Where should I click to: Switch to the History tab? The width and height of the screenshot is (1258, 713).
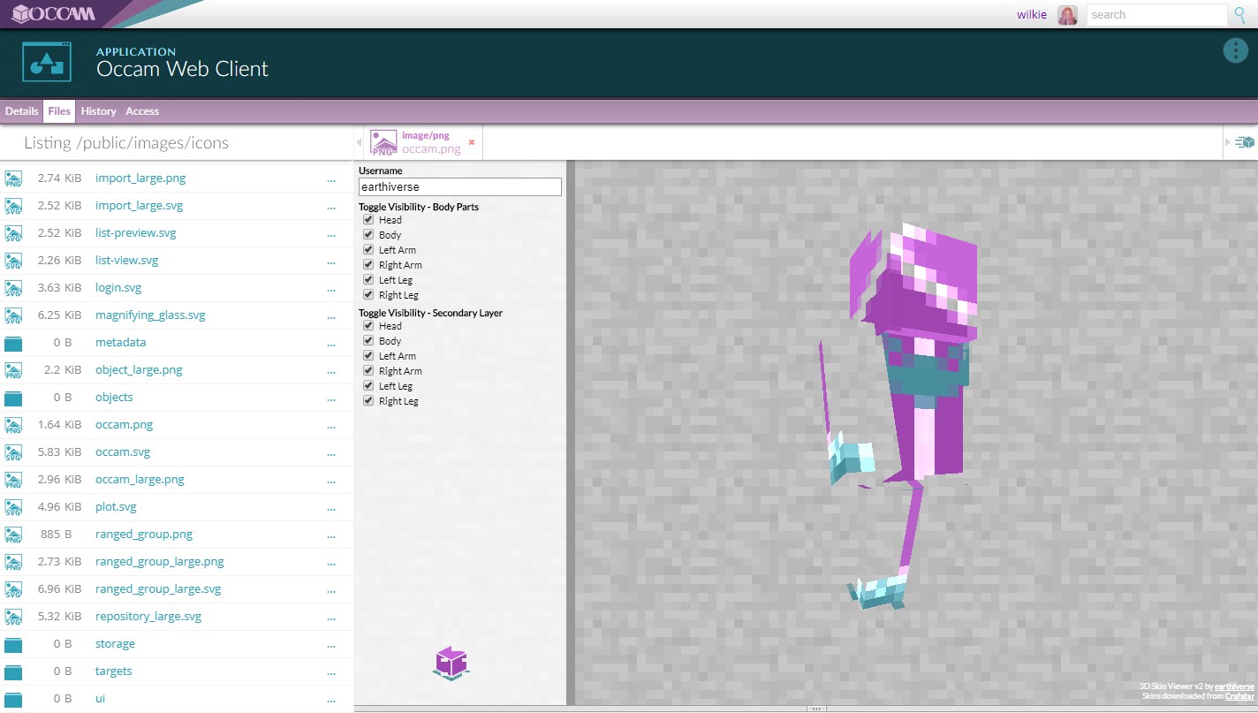[98, 111]
